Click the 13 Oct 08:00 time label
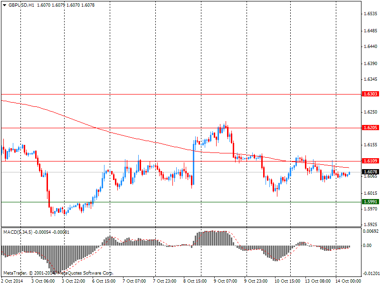The height and width of the screenshot is (285, 380). 318,281
